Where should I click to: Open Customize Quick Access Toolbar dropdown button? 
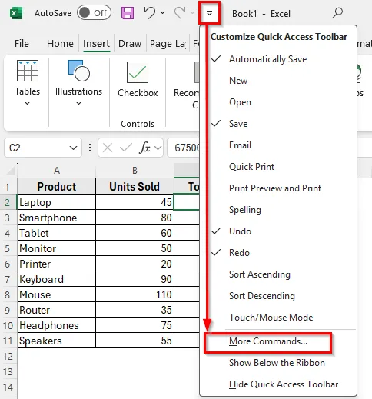(x=209, y=13)
